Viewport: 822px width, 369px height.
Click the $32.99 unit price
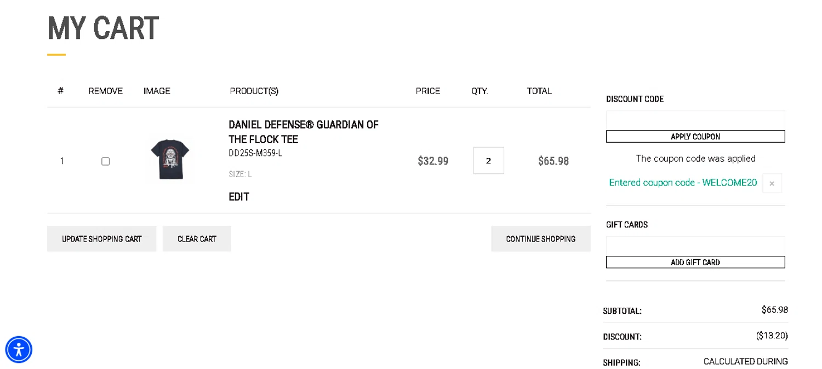pyautogui.click(x=433, y=161)
